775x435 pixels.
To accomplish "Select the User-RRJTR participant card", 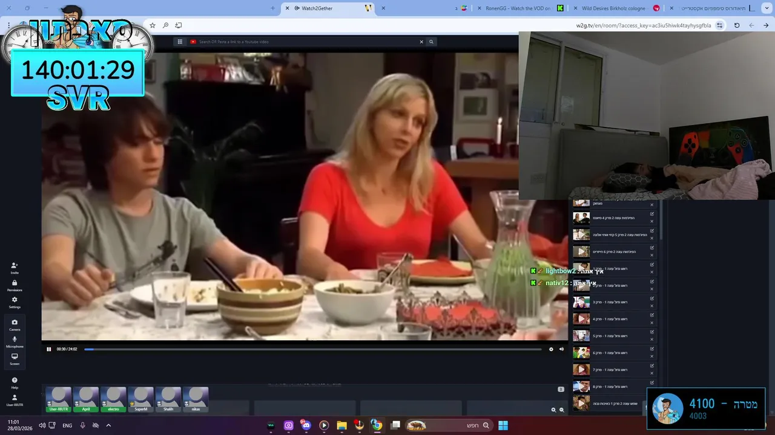I will 59,399.
